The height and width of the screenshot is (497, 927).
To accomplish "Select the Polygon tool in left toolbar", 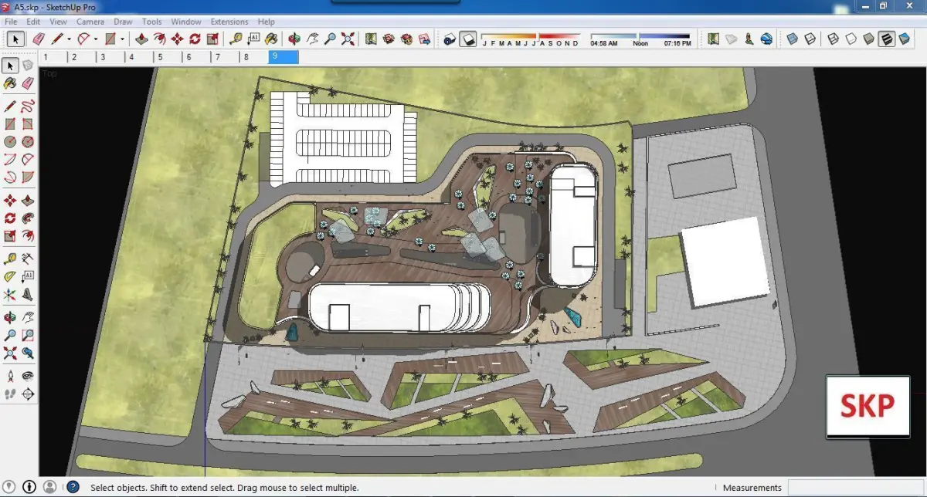I will pos(28,141).
